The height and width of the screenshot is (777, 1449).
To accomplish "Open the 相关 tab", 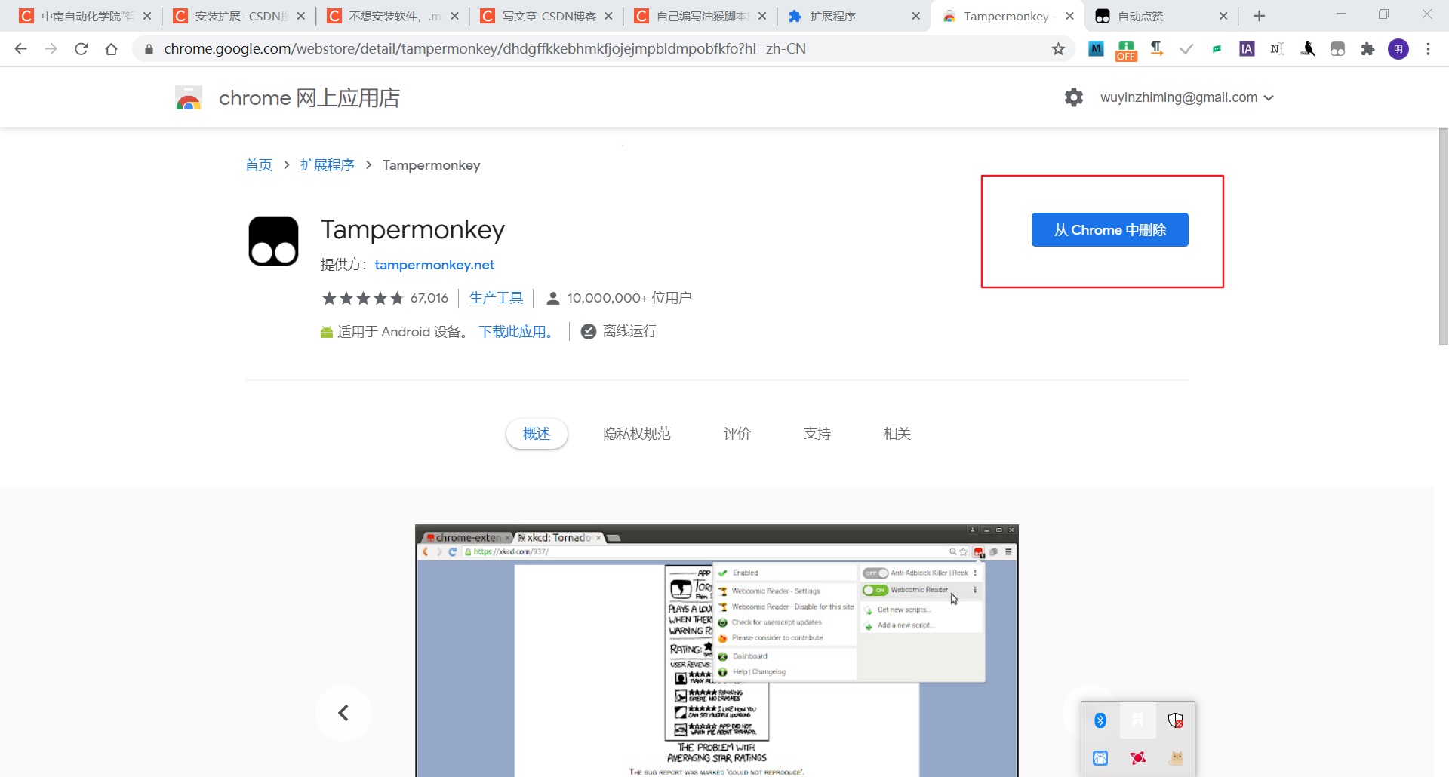I will pos(897,434).
